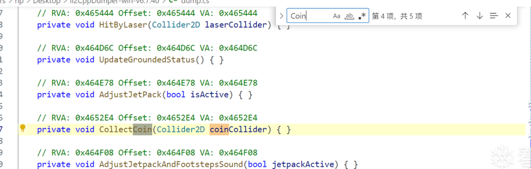Expand the replace field chevron in find widget
Screen dimensions: 531x169
(281, 16)
